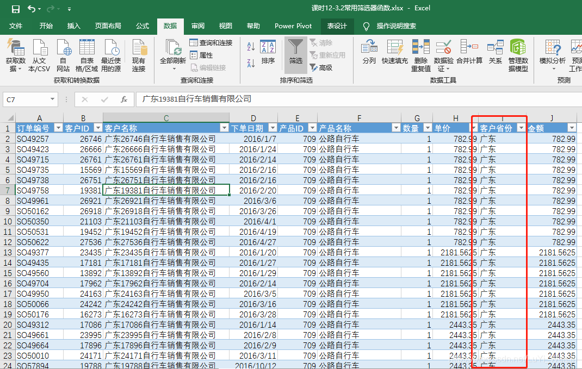Click Clear filter (清除)

(321, 42)
